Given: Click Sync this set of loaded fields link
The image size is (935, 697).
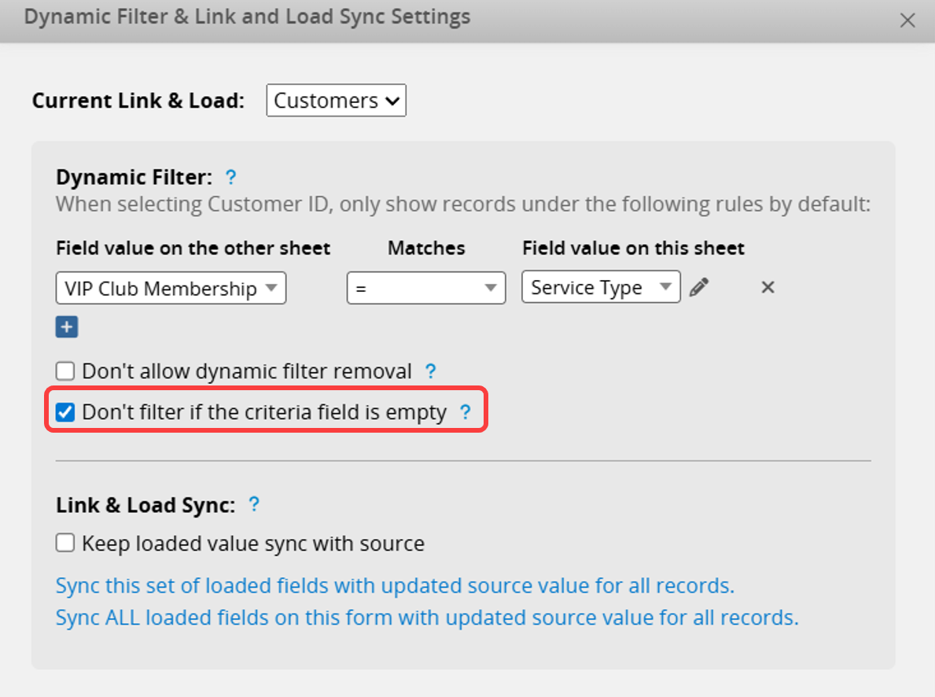Looking at the screenshot, I should click(395, 586).
